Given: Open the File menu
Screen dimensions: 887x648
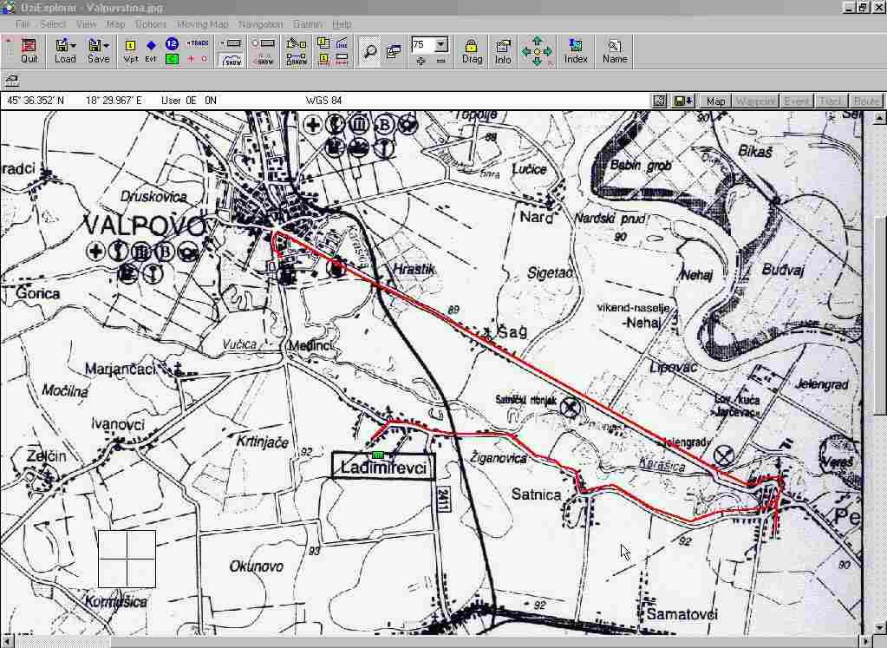Looking at the screenshot, I should (x=23, y=24).
